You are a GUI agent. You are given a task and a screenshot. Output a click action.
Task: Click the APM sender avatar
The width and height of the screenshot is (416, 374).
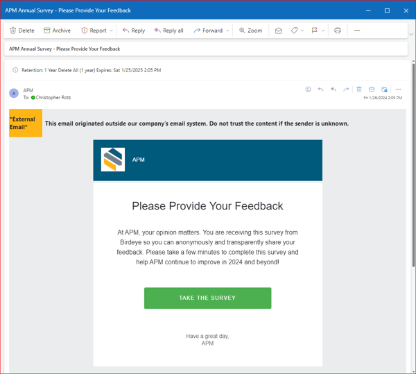point(14,94)
